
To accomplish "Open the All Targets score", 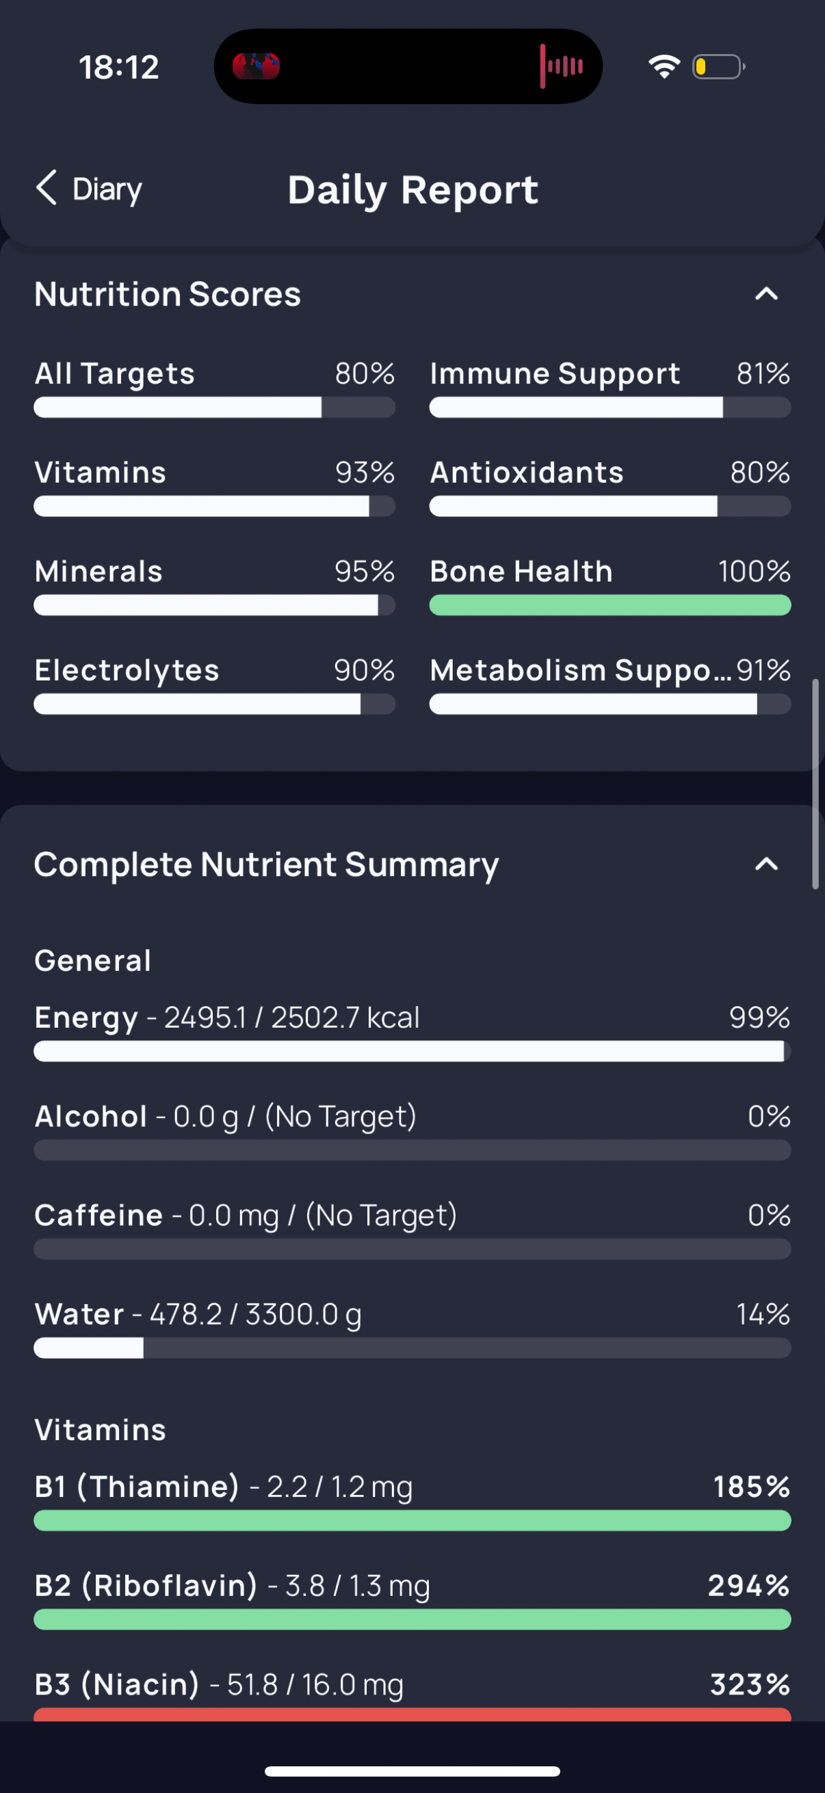I will [x=214, y=388].
